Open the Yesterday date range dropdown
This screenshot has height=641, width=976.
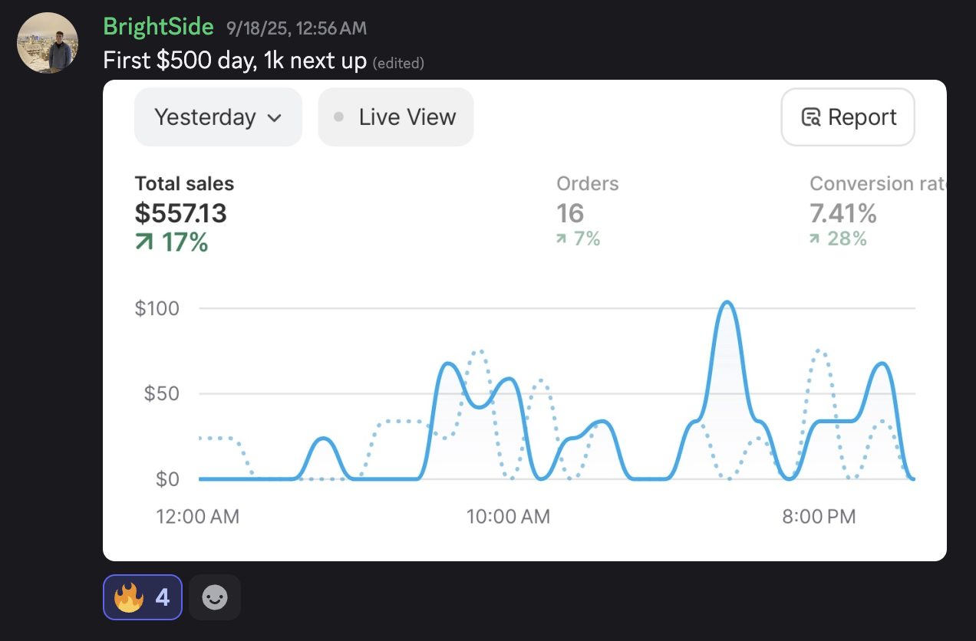218,117
